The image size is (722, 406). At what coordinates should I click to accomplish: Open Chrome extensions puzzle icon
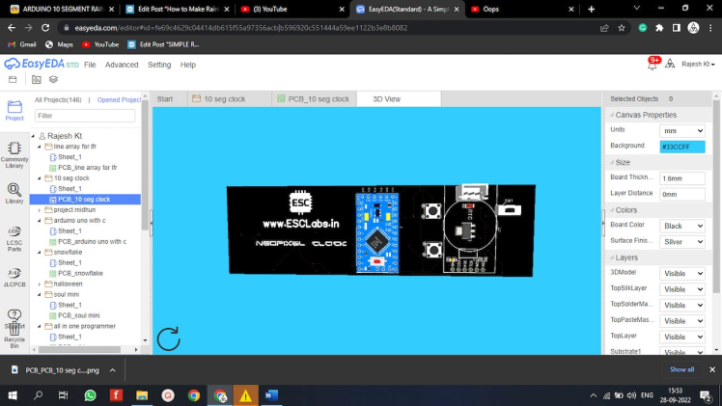pos(659,28)
